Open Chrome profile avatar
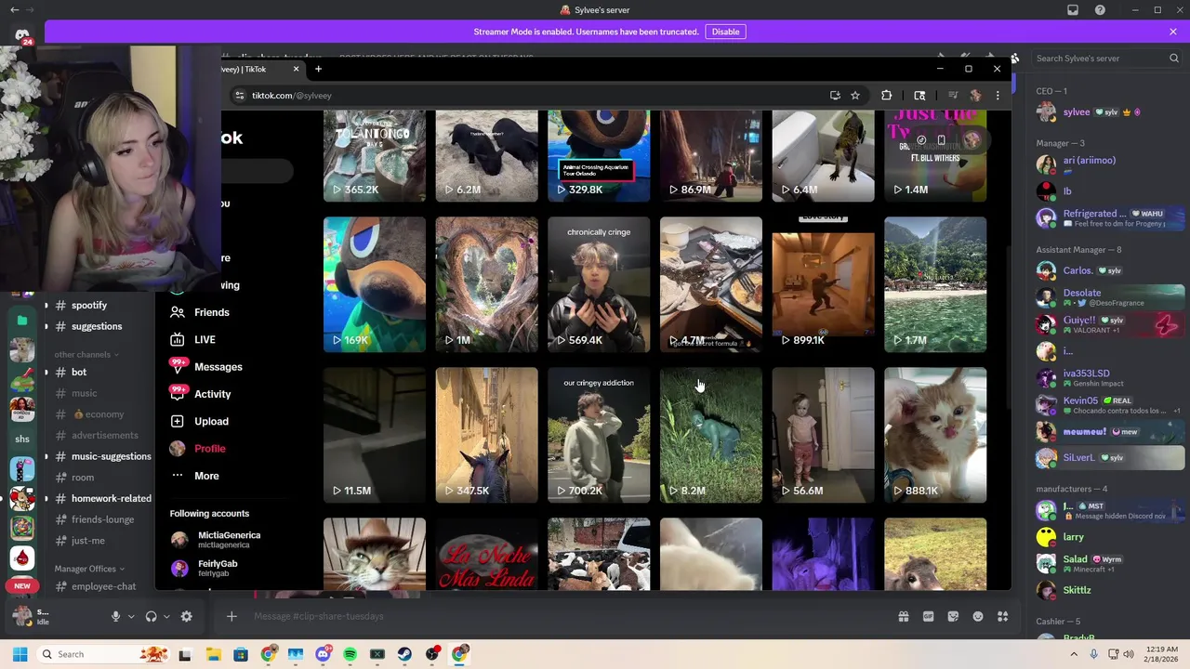Image resolution: width=1190 pixels, height=669 pixels. pos(975,95)
